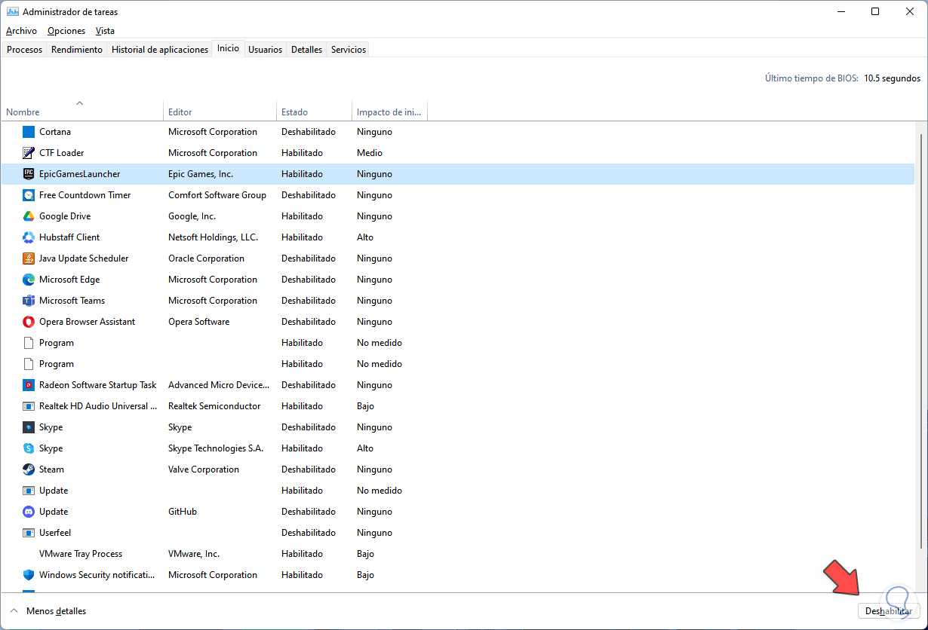Click the 'VMware, Inc.' editor cell
Screen dimensions: 928x630
194,554
